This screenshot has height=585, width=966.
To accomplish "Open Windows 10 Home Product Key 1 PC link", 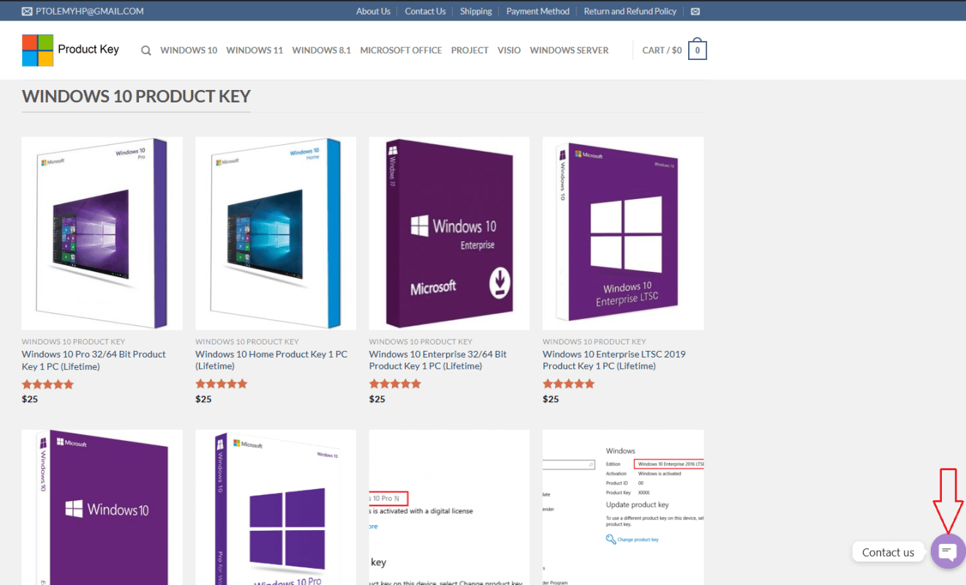I will click(x=271, y=360).
